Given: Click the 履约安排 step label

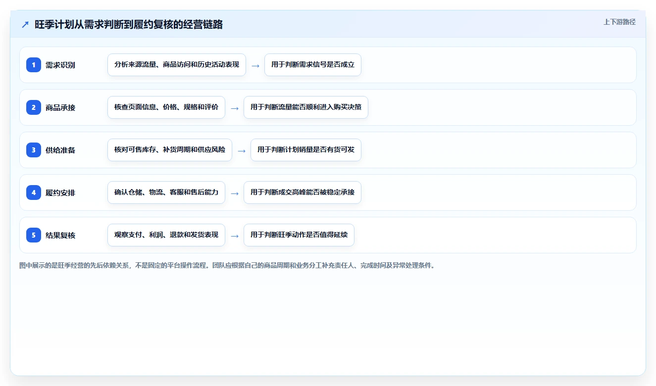Looking at the screenshot, I should pyautogui.click(x=60, y=193).
